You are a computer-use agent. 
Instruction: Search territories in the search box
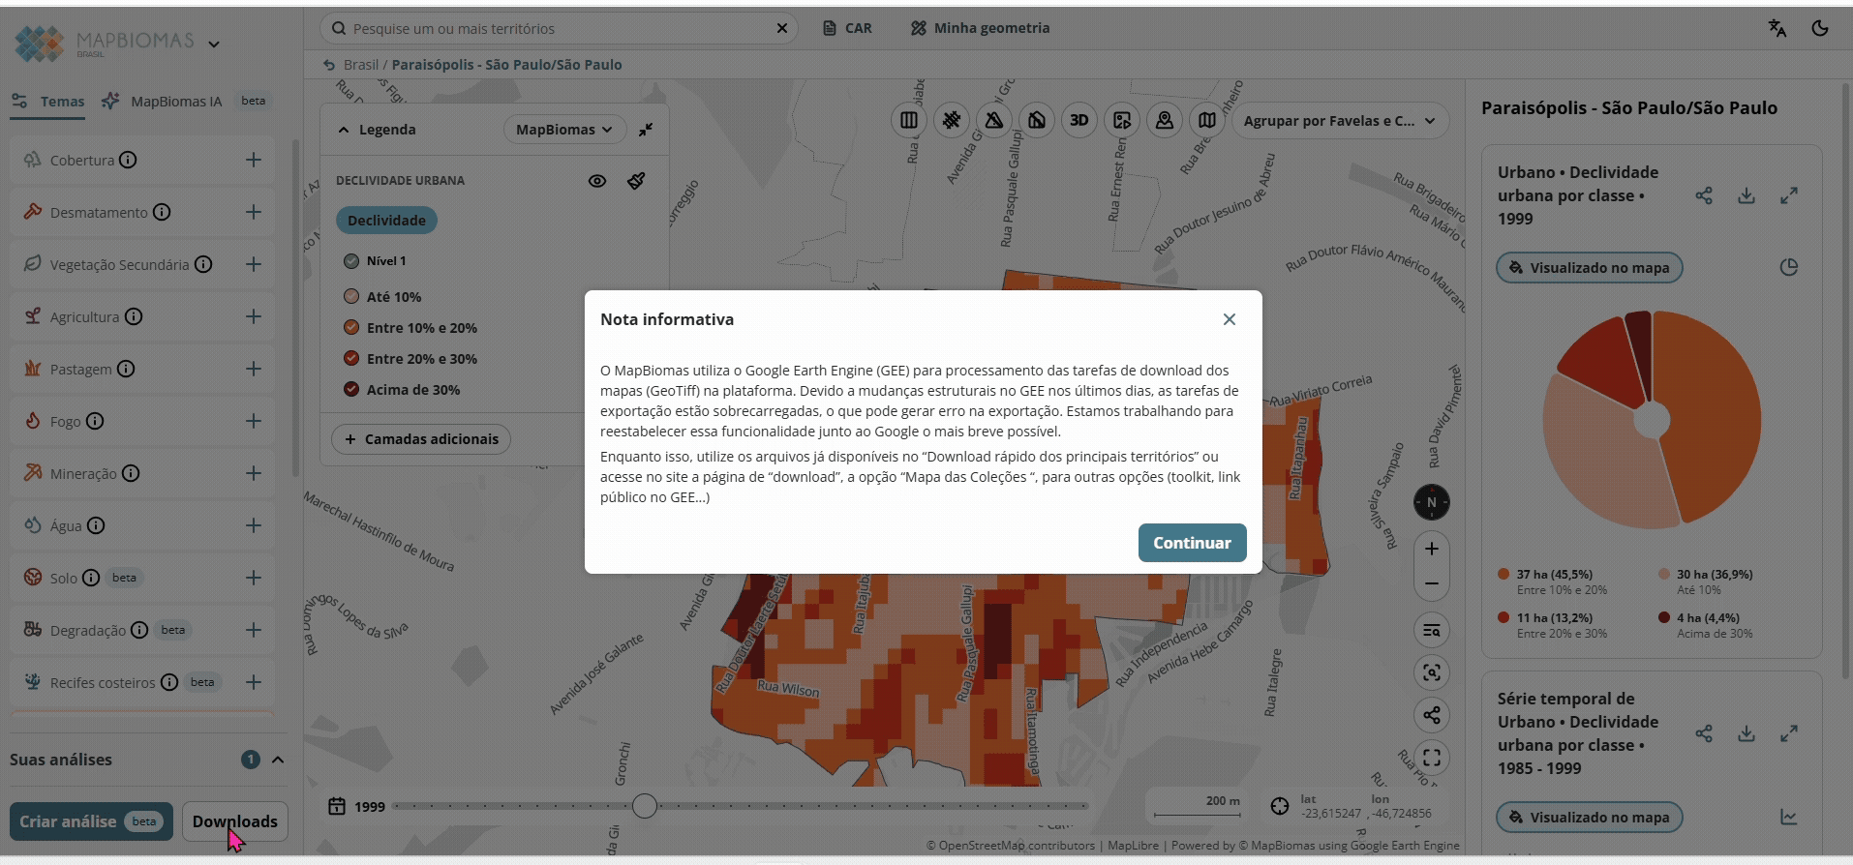point(559,28)
